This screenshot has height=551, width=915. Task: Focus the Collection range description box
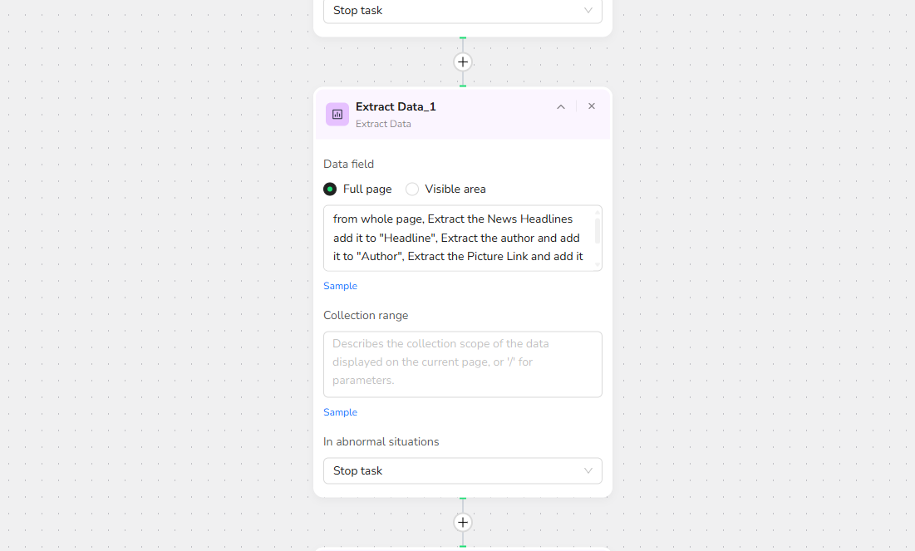[x=463, y=364]
